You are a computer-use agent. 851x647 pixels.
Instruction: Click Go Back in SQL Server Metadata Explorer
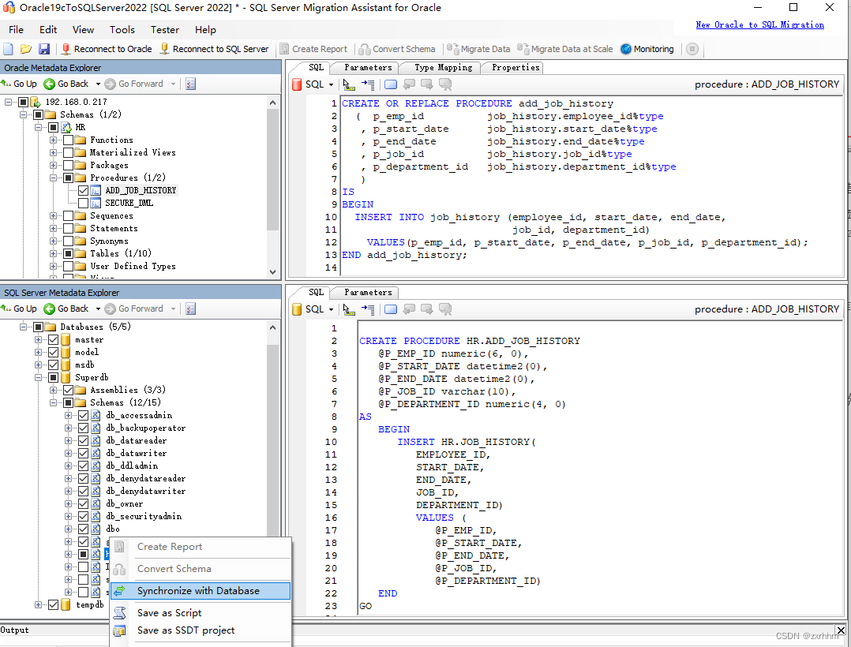66,309
